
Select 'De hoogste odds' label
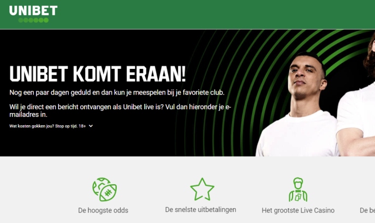tap(103, 210)
